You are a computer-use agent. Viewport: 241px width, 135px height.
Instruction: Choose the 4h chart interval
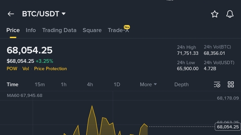pos(90,85)
